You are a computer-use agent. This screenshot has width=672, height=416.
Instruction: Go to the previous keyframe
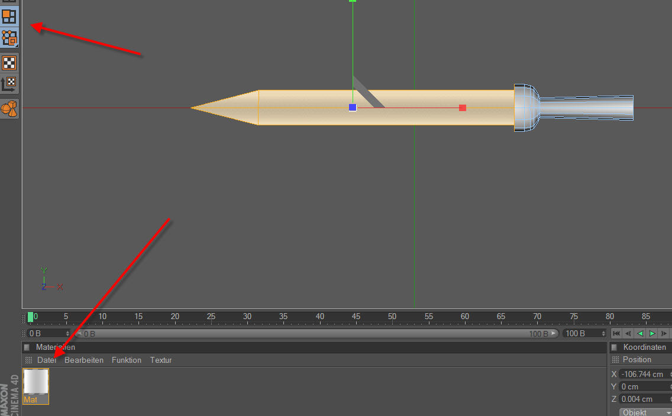click(x=628, y=333)
